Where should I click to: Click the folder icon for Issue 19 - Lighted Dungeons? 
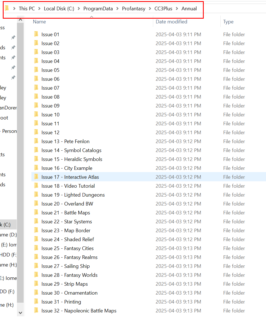click(x=36, y=195)
